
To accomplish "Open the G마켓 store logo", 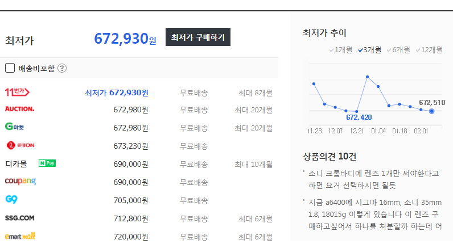I will (x=14, y=127).
